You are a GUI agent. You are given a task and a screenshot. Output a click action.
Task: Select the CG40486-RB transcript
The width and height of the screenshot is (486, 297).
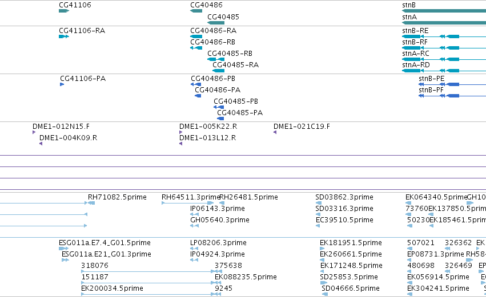coord(196,48)
